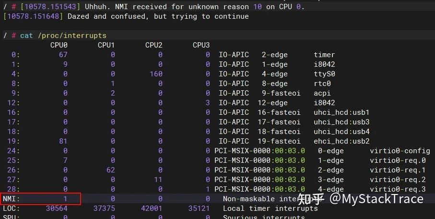The height and width of the screenshot is (219, 435).
Task: Select LOC value 30564
Action: coord(57,208)
